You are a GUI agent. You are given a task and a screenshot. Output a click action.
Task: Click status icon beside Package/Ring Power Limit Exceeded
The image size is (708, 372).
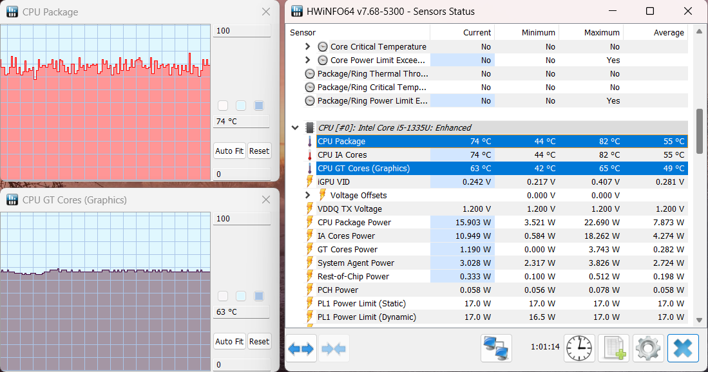click(x=310, y=100)
